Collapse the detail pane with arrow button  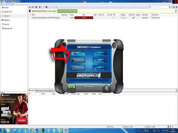tap(177, 91)
